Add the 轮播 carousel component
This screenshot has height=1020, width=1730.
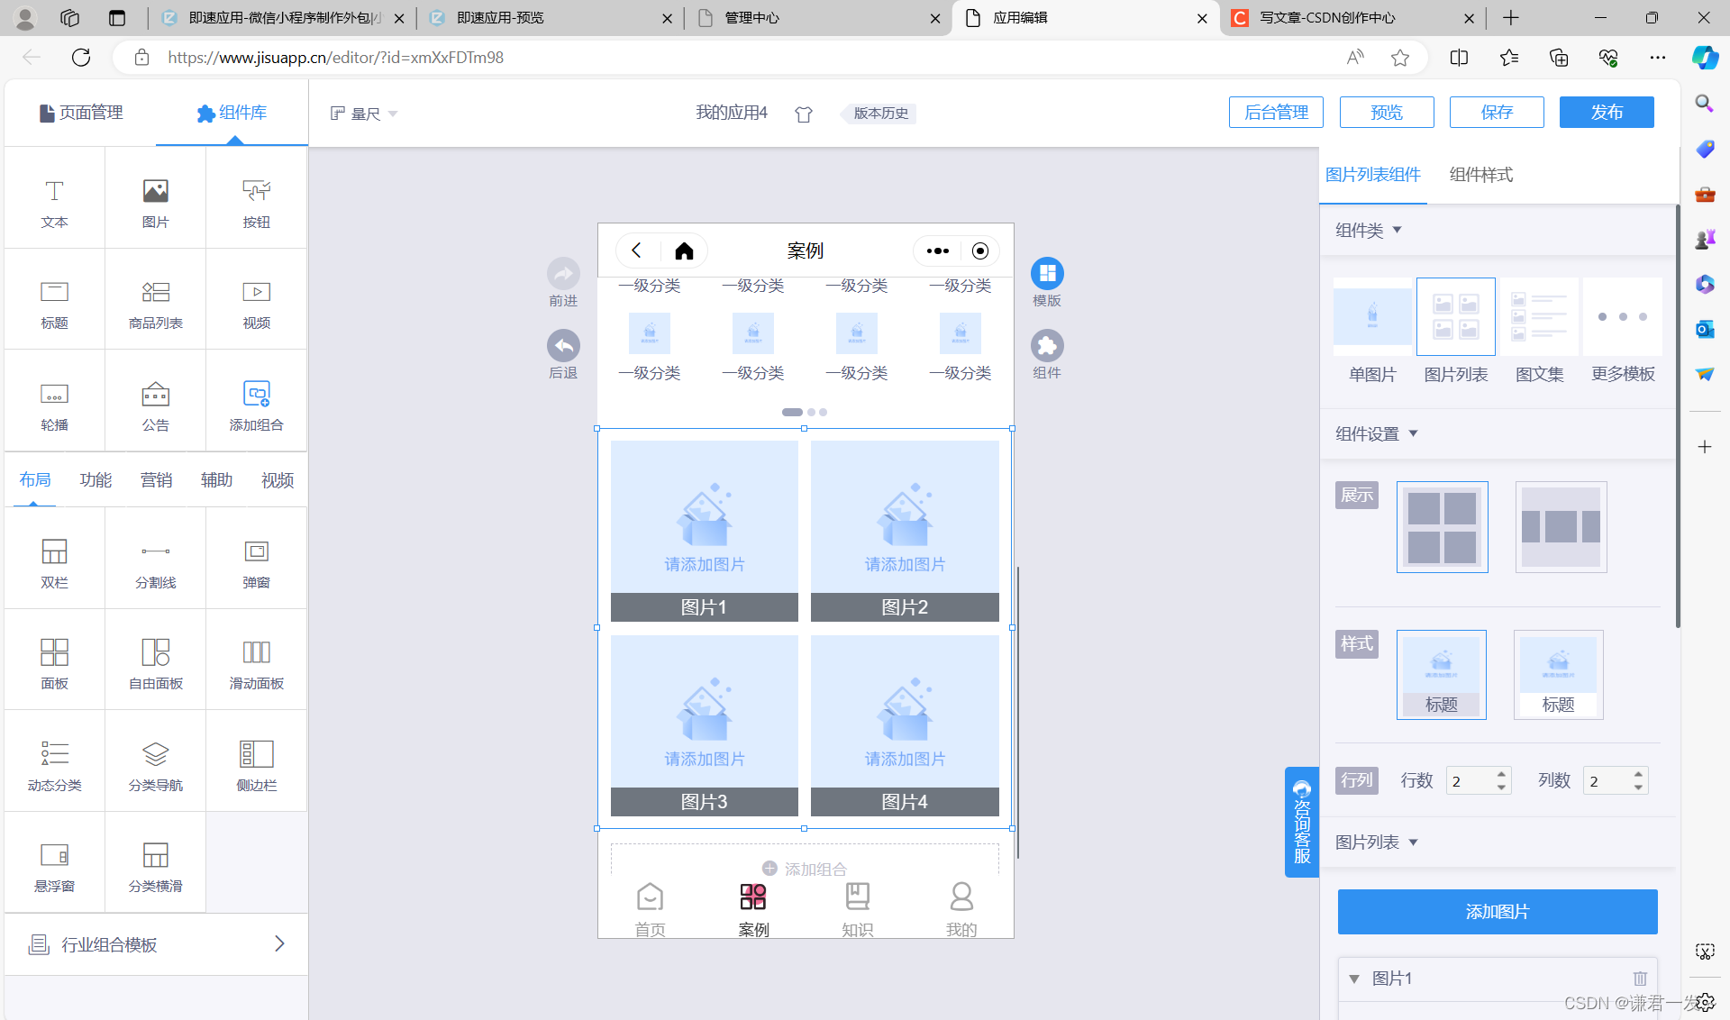coord(54,404)
